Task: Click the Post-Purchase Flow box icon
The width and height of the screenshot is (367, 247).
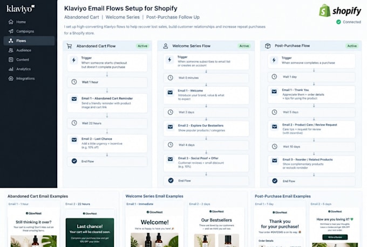Action: click(268, 46)
